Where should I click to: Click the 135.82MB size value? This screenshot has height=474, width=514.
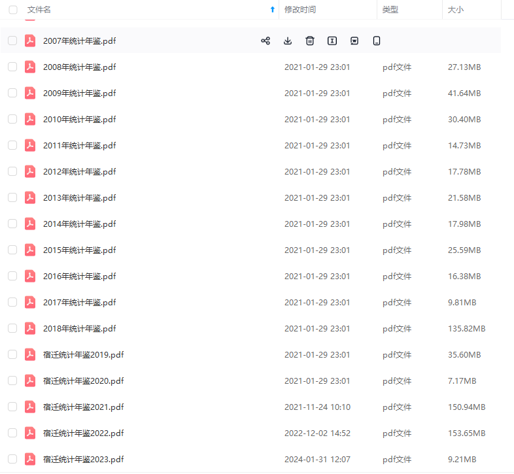point(466,328)
